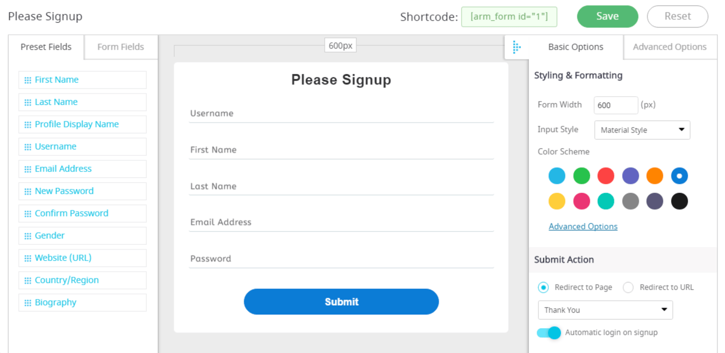Click the grid icon next to Gender
The image size is (725, 353).
(x=28, y=236)
